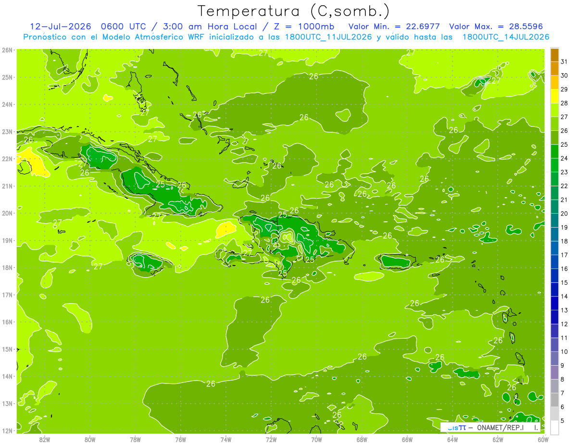Click the 20N latitude label
This screenshot has height=446, width=577.
(7, 213)
